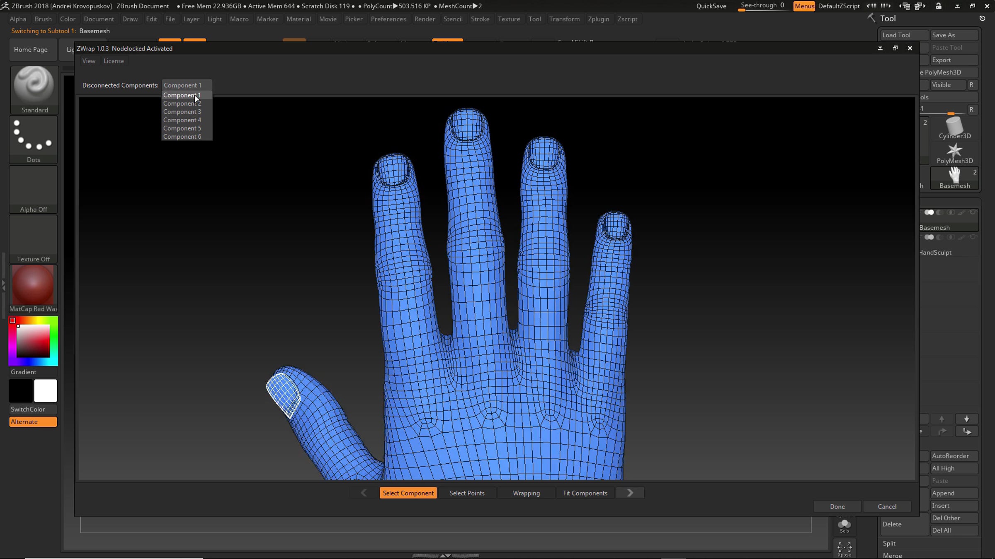Open the Disconnected Components dropdown

[187, 85]
